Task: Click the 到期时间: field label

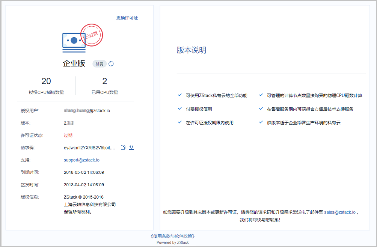Action: pyautogui.click(x=30, y=173)
